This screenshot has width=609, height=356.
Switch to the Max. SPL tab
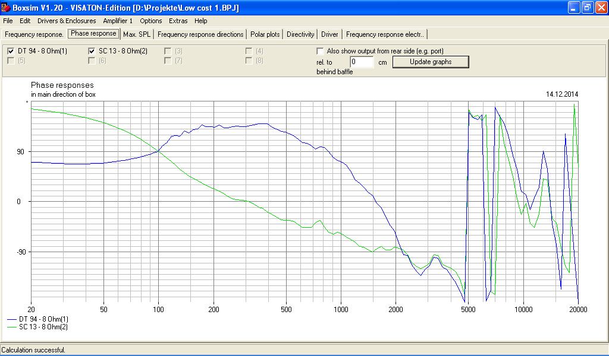click(x=137, y=34)
